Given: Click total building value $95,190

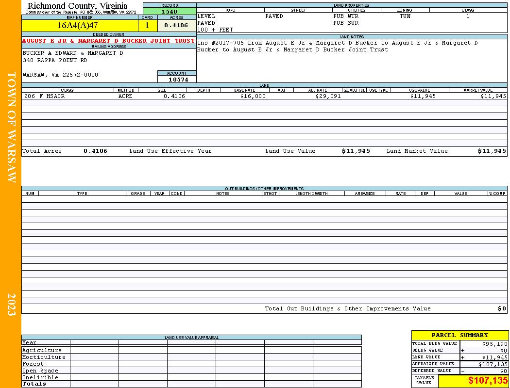Looking at the screenshot, I should point(495,344).
